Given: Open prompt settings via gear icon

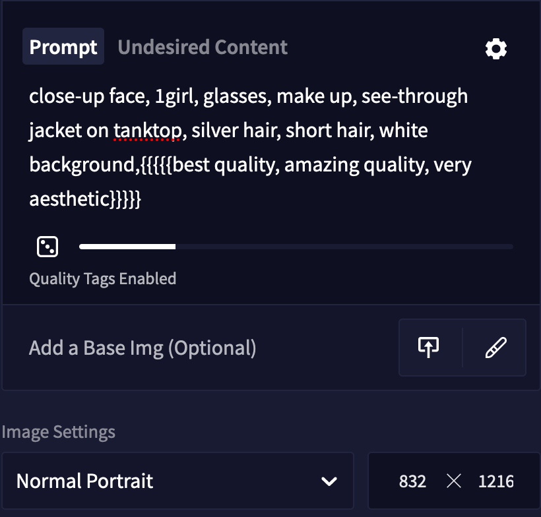Looking at the screenshot, I should click(495, 49).
